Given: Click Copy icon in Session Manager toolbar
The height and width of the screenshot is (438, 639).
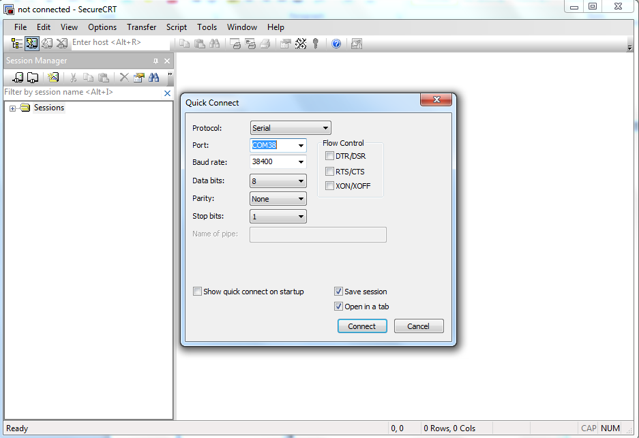Looking at the screenshot, I should [88, 78].
